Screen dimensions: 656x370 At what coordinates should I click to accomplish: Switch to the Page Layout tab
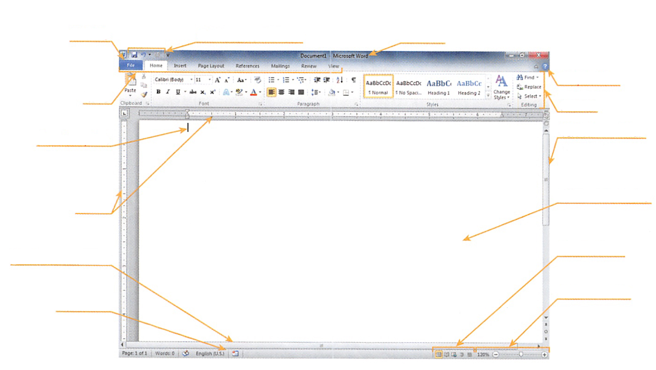211,66
